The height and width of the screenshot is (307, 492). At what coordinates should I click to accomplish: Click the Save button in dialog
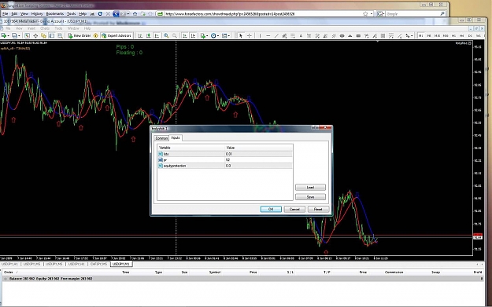310,197
